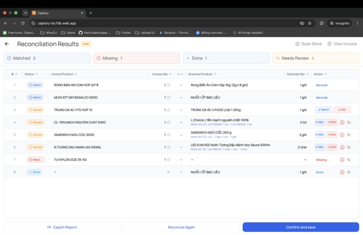Viewport: 363px width, 235px height.
Task: Click the Scan More button
Action: click(309, 44)
